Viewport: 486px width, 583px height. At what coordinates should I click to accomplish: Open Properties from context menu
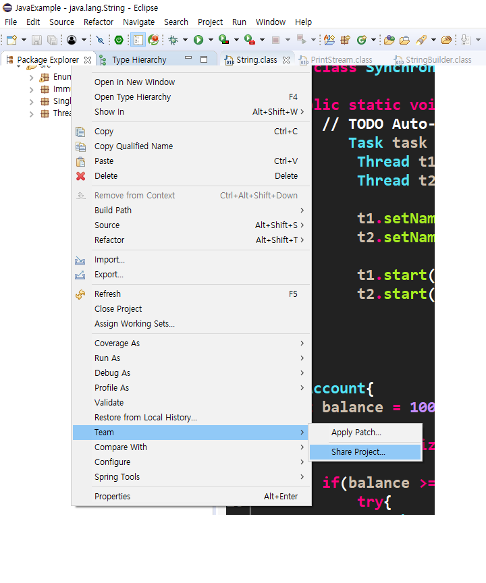point(191,497)
